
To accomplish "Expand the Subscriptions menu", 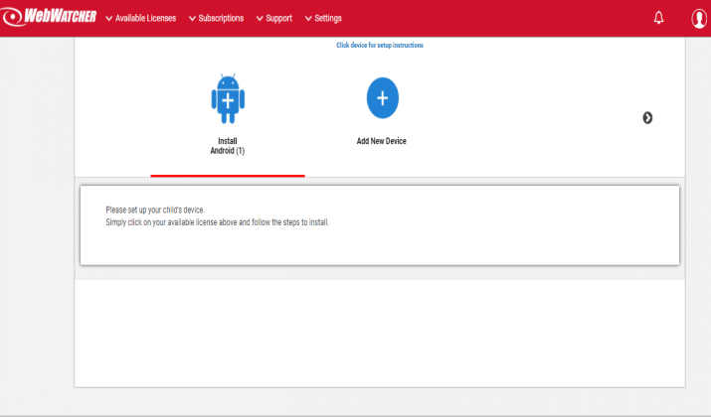I will click(217, 18).
